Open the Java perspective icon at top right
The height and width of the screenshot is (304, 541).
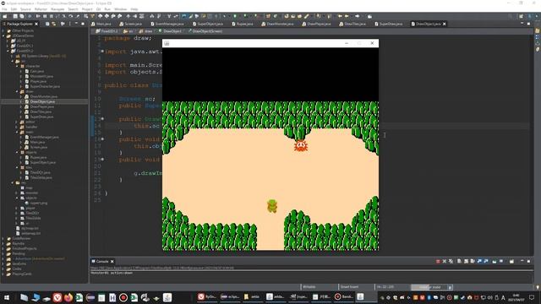[x=530, y=16]
